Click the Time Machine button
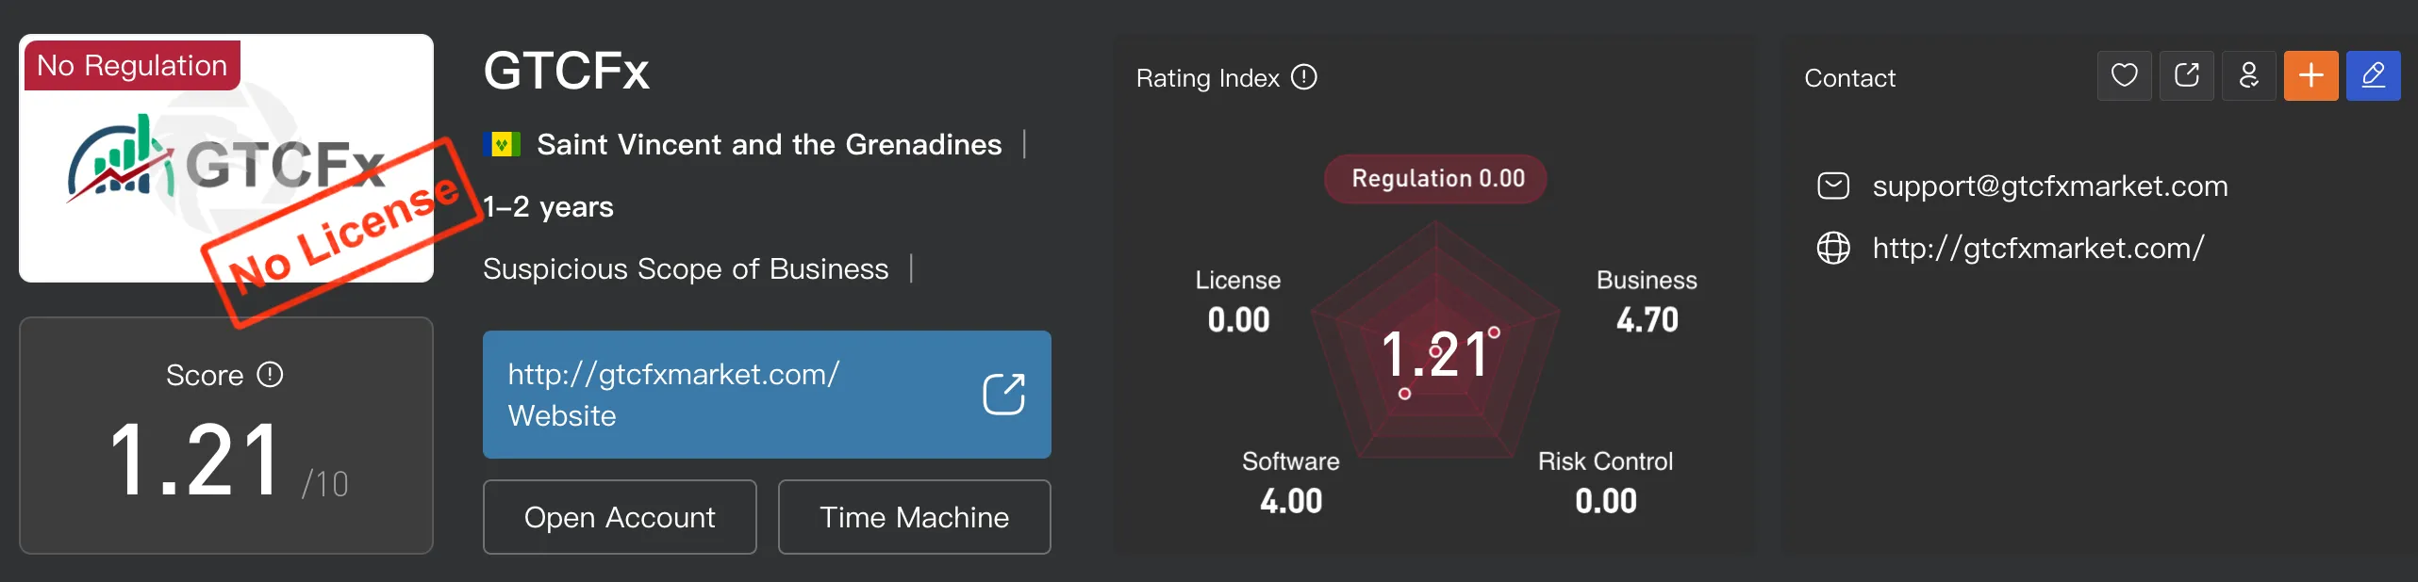 coord(914,517)
